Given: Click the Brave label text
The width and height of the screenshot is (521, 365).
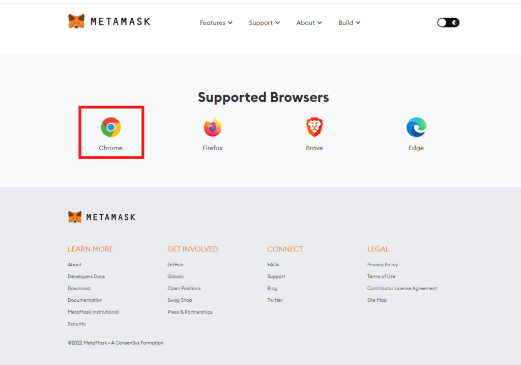Looking at the screenshot, I should [x=314, y=148].
